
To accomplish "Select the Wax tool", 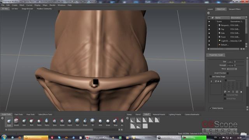I will (77, 122).
